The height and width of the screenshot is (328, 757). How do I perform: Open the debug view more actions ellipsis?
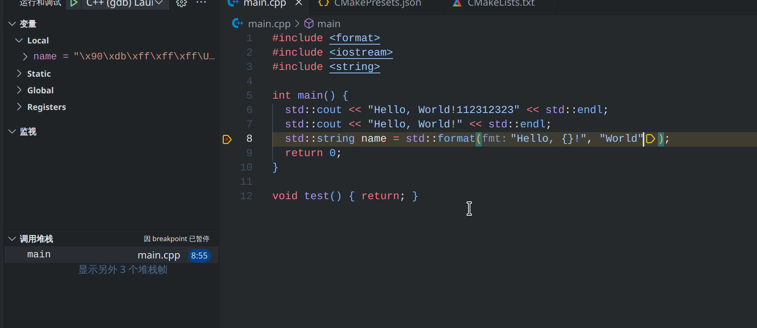point(201,3)
